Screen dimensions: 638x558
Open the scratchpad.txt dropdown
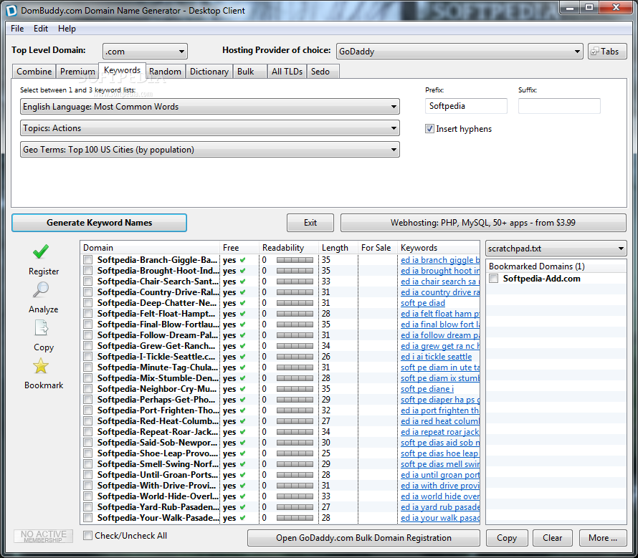pyautogui.click(x=556, y=249)
